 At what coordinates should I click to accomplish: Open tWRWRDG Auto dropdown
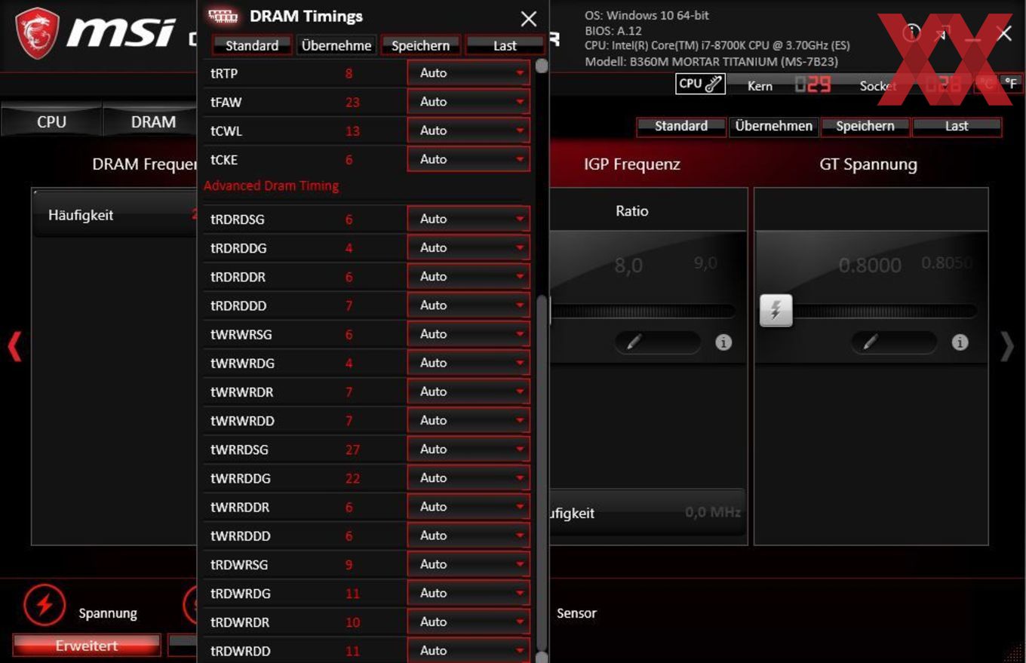click(x=468, y=362)
